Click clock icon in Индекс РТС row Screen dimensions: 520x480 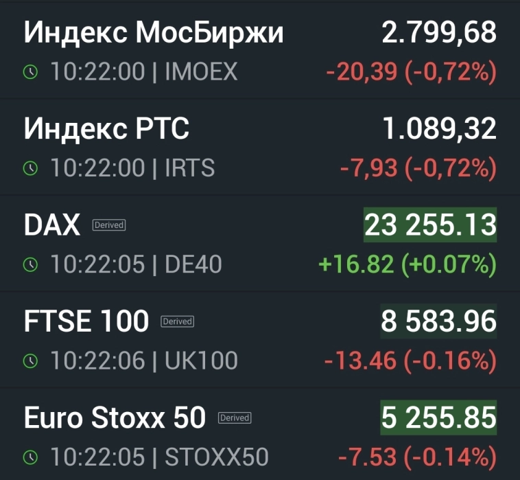[30, 168]
